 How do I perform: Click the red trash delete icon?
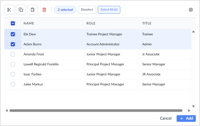coord(44,10)
